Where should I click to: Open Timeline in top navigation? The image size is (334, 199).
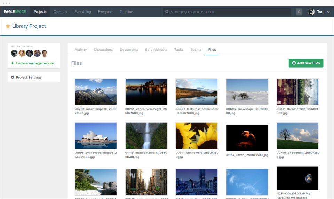(126, 12)
